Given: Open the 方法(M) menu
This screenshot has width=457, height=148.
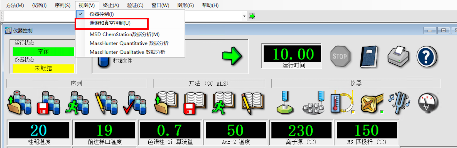Looking at the screenshot, I should tap(15, 5).
